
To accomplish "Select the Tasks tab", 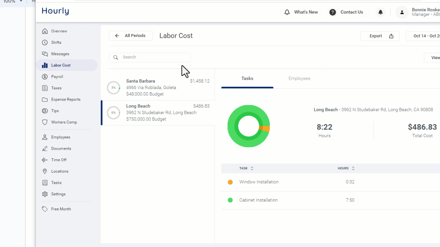I will point(247,79).
